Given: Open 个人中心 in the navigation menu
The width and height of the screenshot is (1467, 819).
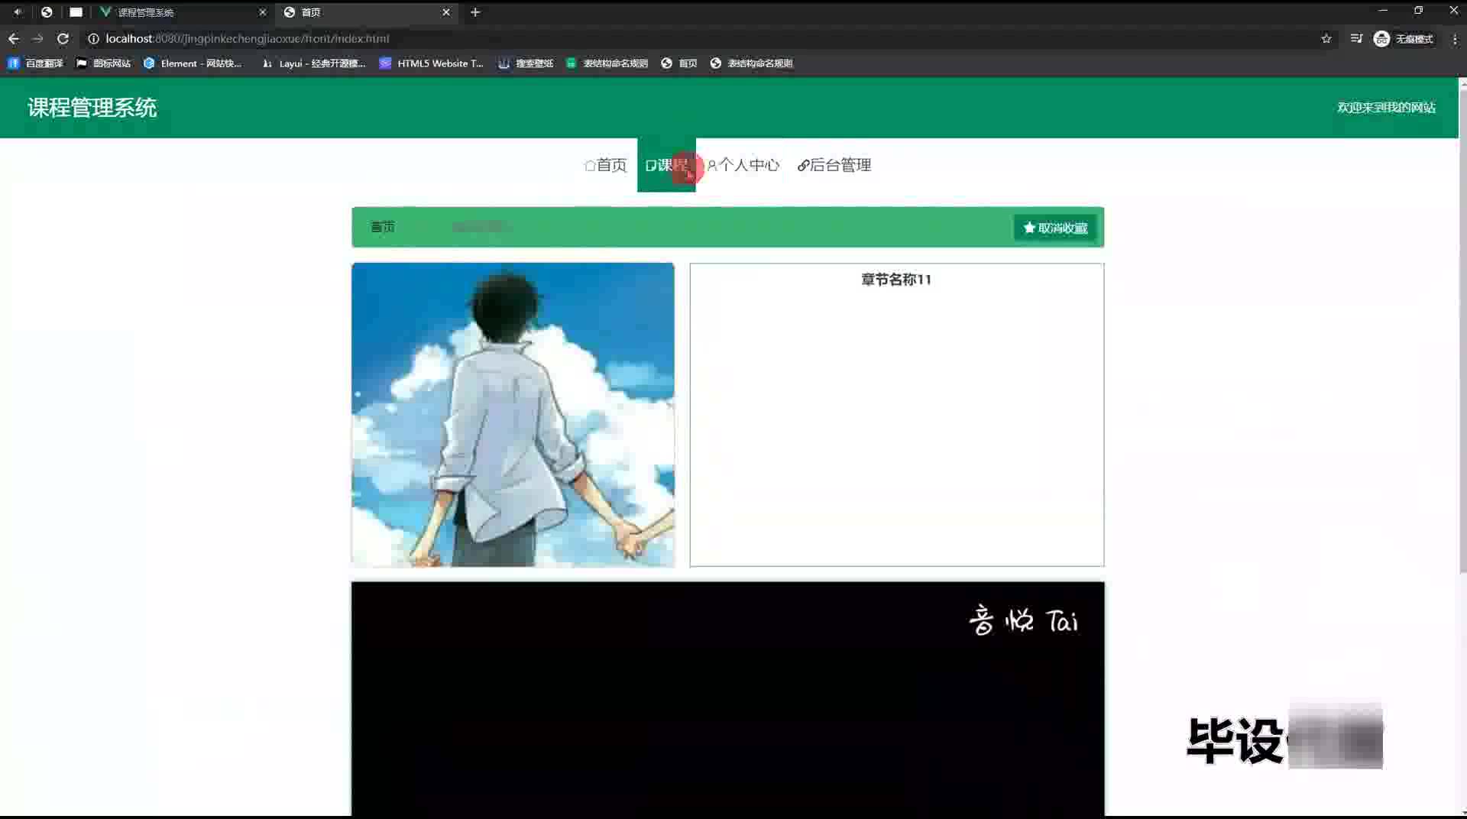Looking at the screenshot, I should click(x=743, y=165).
